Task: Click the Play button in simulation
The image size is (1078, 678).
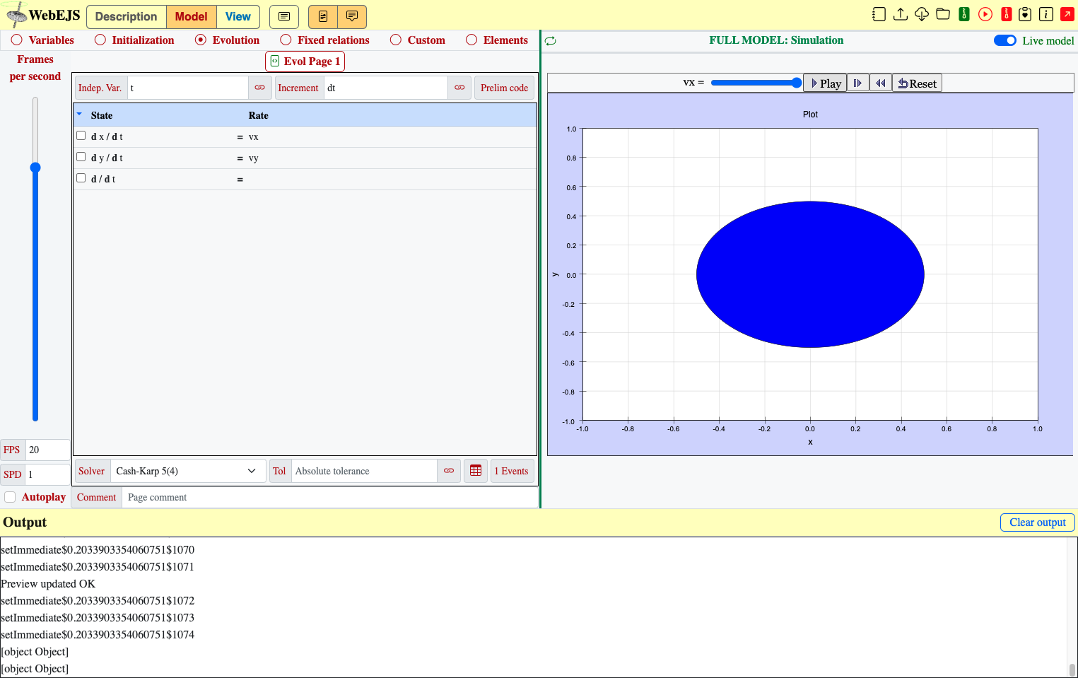Action: coord(826,83)
